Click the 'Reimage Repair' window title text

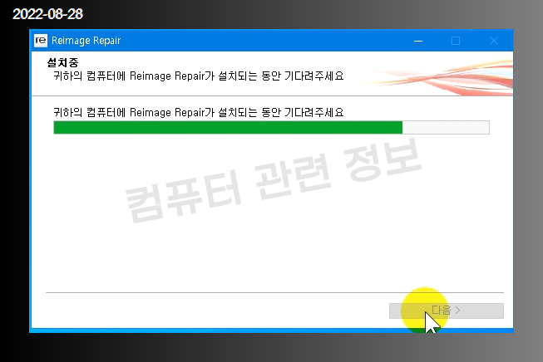pyautogui.click(x=86, y=41)
